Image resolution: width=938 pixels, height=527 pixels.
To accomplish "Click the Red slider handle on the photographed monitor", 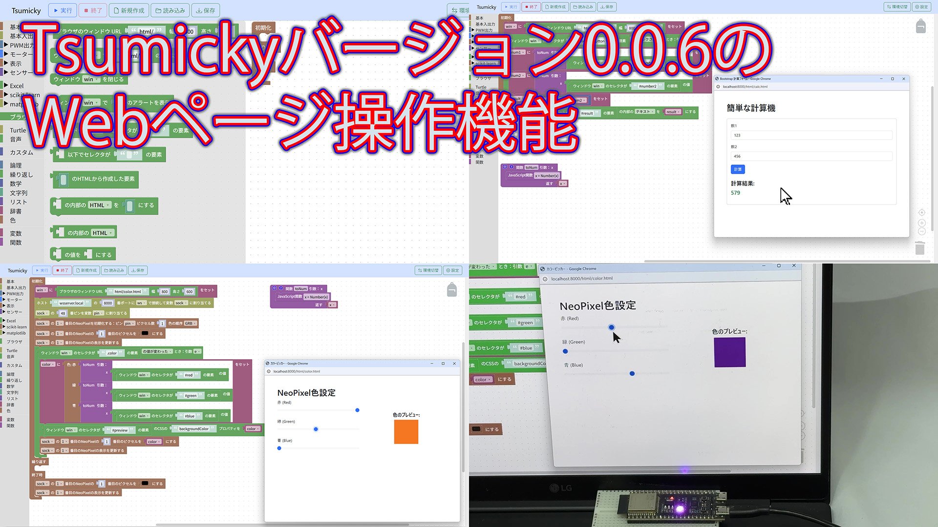I will point(612,327).
